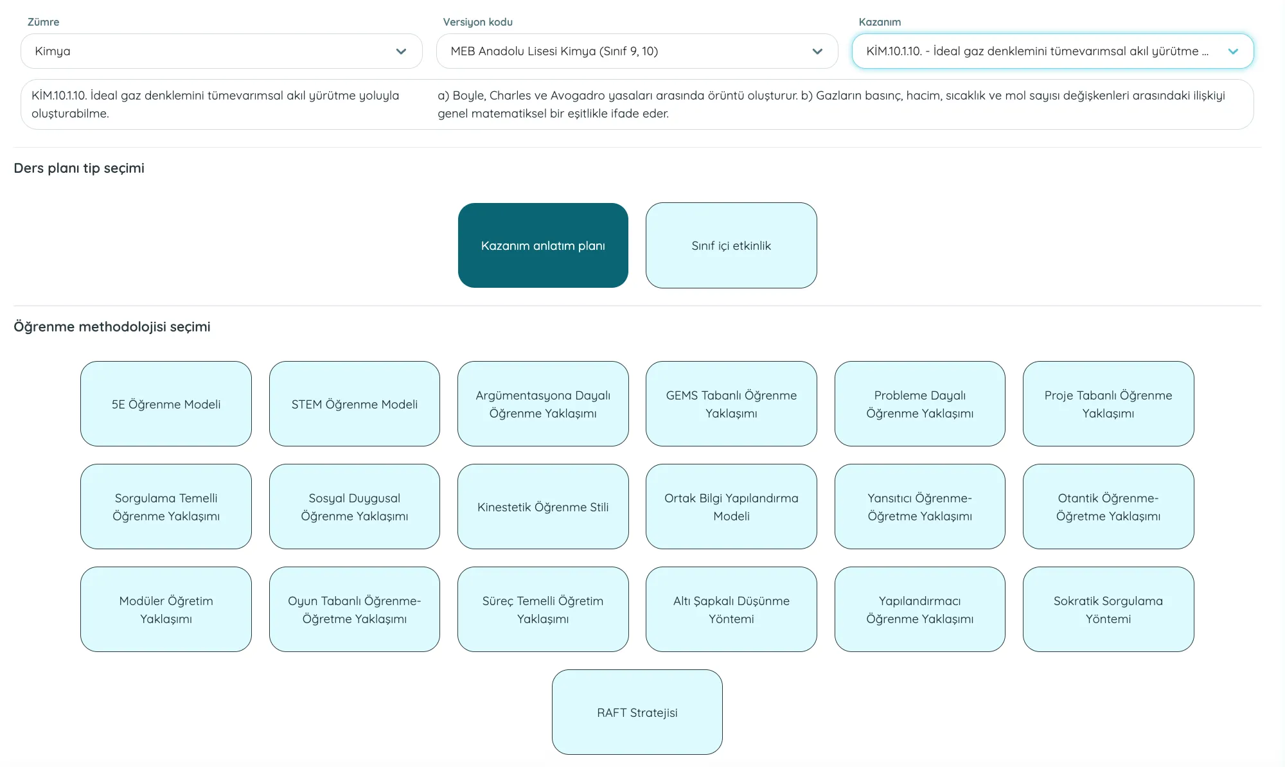Click the Öğrenme methodolojisi seçimi heading
This screenshot has height=767, width=1285.
112,326
